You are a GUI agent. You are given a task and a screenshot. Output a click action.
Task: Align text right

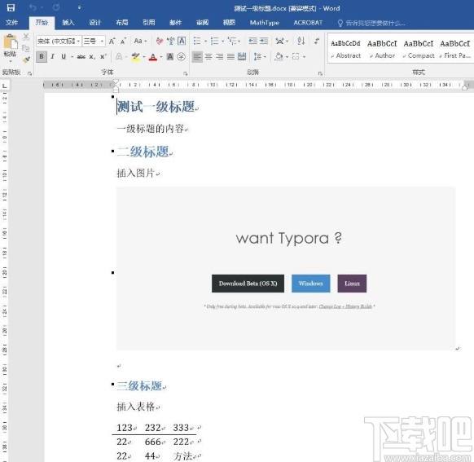[x=220, y=56]
